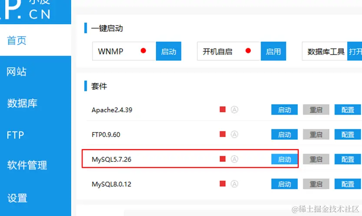Image resolution: width=362 pixels, height=216 pixels.
Task: Restart MySQL8.0.12 with 重启
Action: [x=316, y=184]
